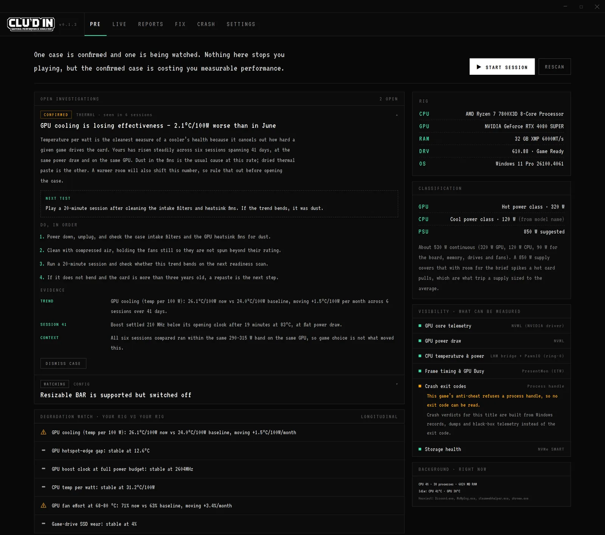Image resolution: width=605 pixels, height=535 pixels.
Task: Expand the Resizable BAR watching case
Action: [397, 384]
